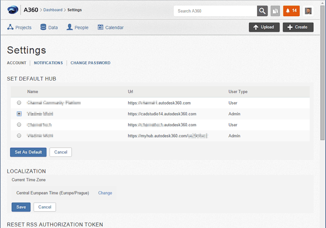Screen dimensions: 326x228
Task: Click Cancel next to Save
Action: coord(45,207)
